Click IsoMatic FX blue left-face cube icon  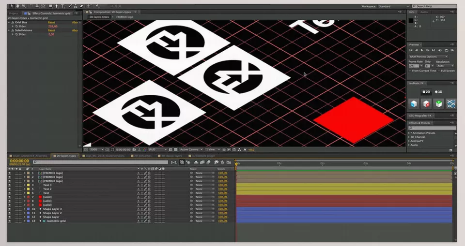(x=414, y=103)
